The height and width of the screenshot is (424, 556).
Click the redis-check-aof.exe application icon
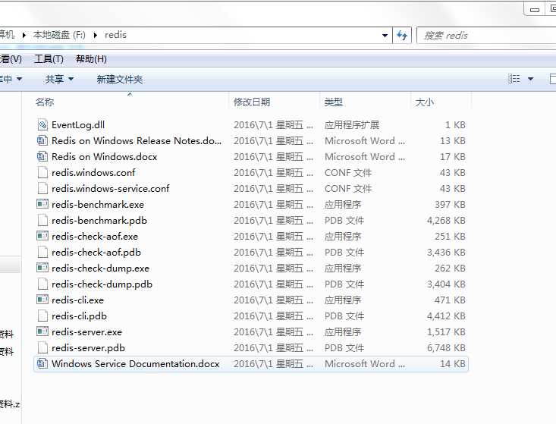[42, 236]
